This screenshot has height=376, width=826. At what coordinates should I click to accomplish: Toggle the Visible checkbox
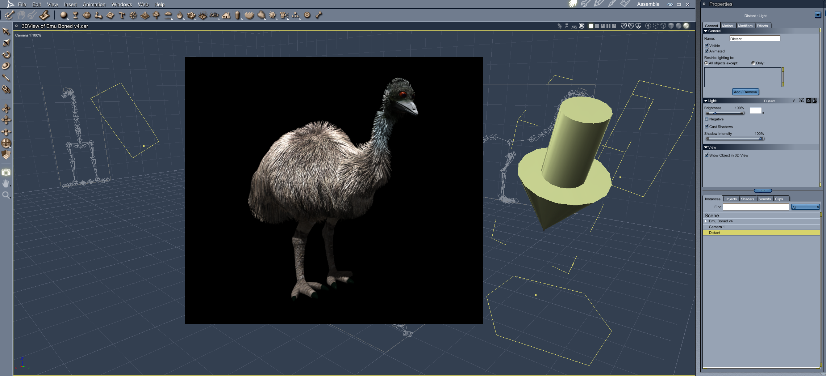pyautogui.click(x=706, y=46)
